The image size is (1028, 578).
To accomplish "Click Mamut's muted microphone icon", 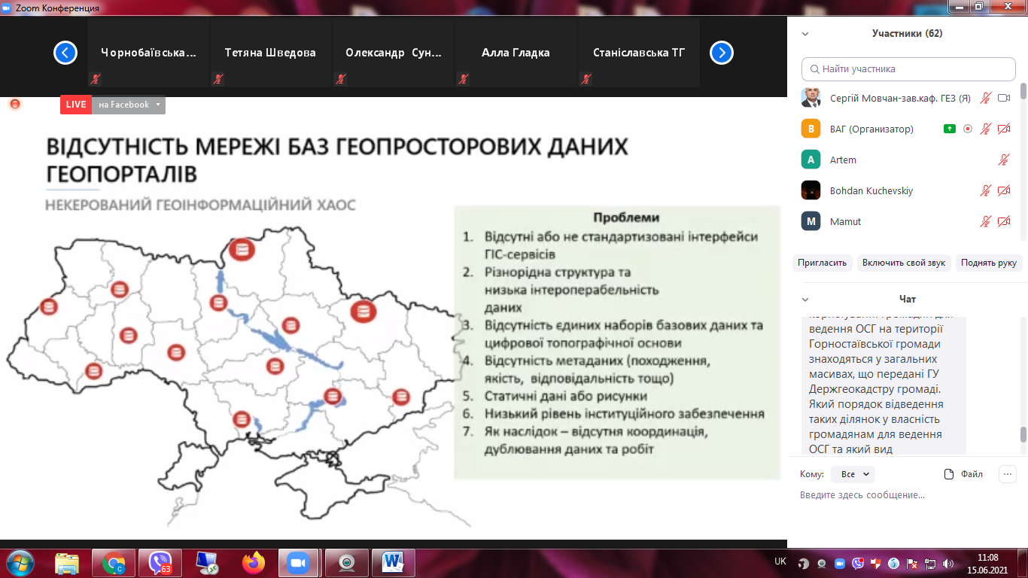I will 985,221.
